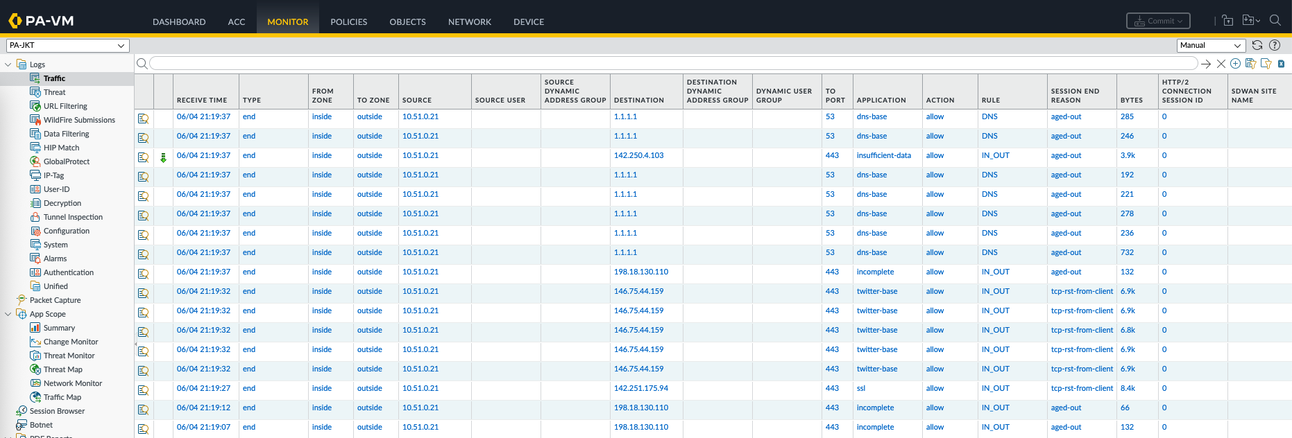Open the Help question mark icon
This screenshot has height=438, width=1292.
point(1275,45)
